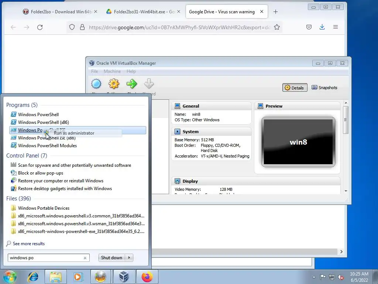Click the Preview section monitor icon
Screen dimensions: 378x284
pos(260,106)
